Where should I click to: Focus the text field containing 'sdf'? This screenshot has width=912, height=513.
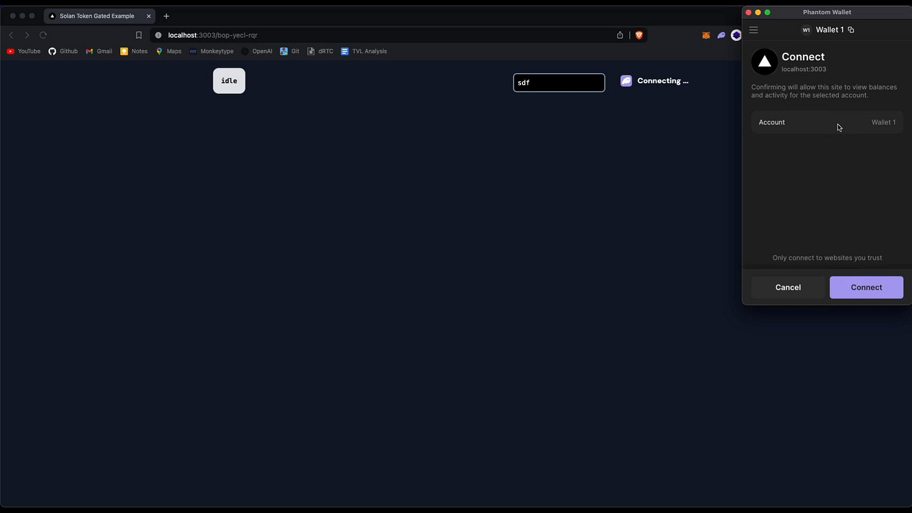tap(559, 83)
